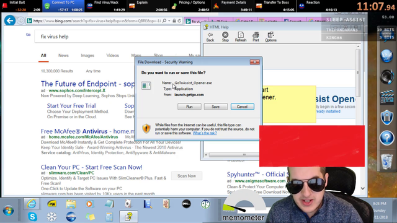Click the padlock icon in the address bar
Image resolution: width=397 pixels, height=223 pixels.
coord(174,20)
